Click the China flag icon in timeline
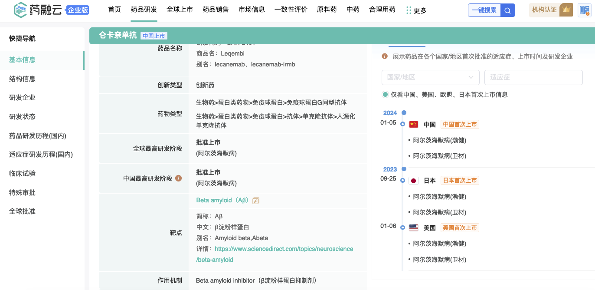595x290 pixels. (414, 125)
